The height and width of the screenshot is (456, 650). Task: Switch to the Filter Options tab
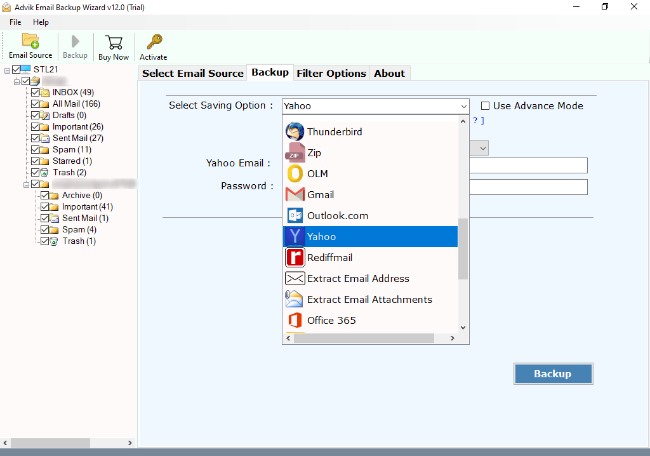[331, 73]
